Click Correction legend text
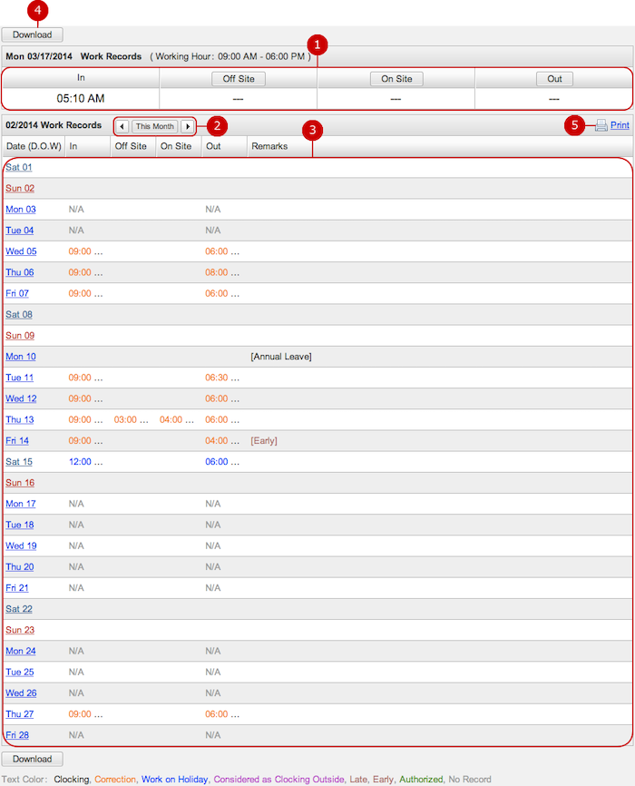 coord(115,780)
